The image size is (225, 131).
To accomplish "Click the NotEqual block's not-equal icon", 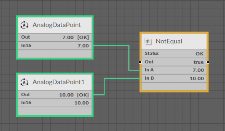I will 148,41.
